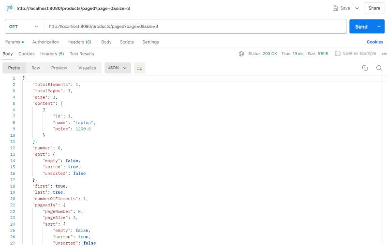The width and height of the screenshot is (387, 247).
Task: Click the wrap lines icon
Action: click(139, 68)
